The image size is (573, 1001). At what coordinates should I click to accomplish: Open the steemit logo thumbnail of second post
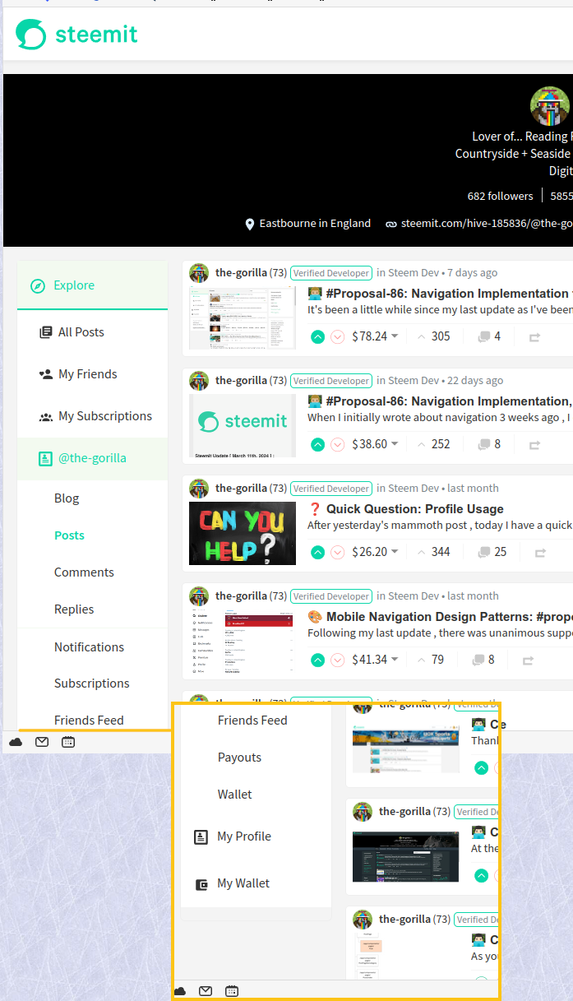click(x=243, y=425)
